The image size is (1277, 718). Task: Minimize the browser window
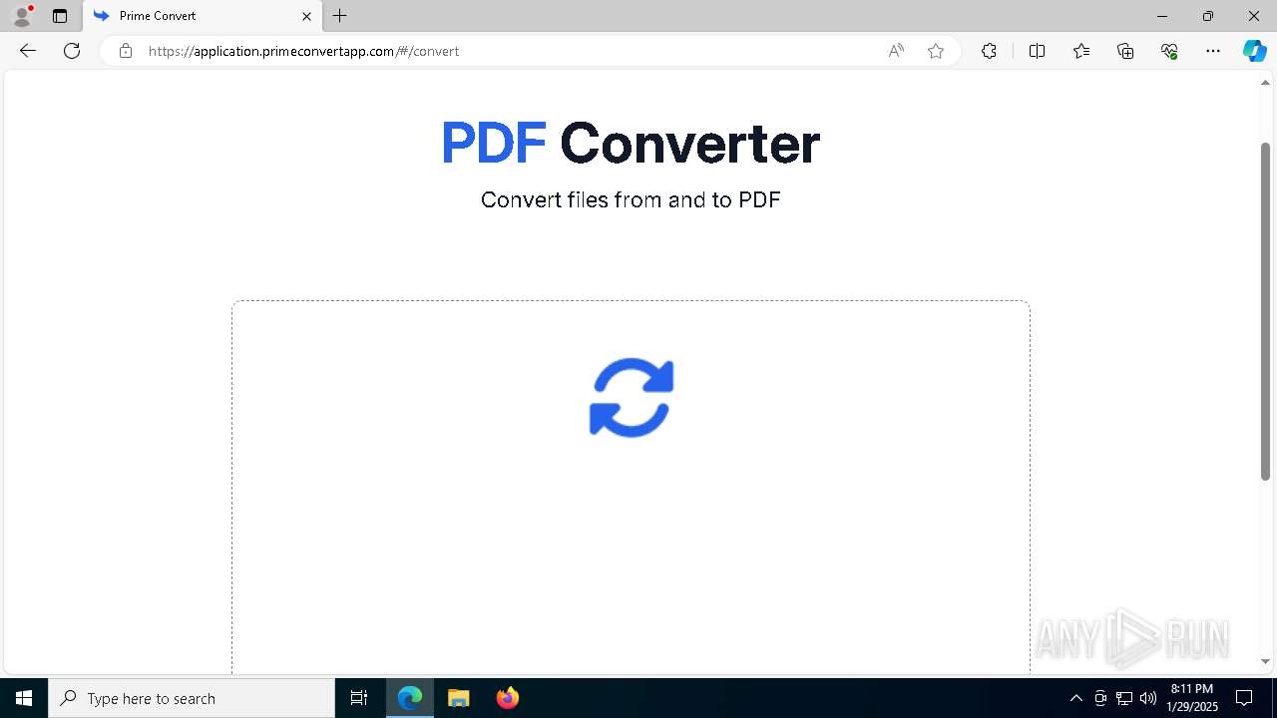pyautogui.click(x=1162, y=16)
